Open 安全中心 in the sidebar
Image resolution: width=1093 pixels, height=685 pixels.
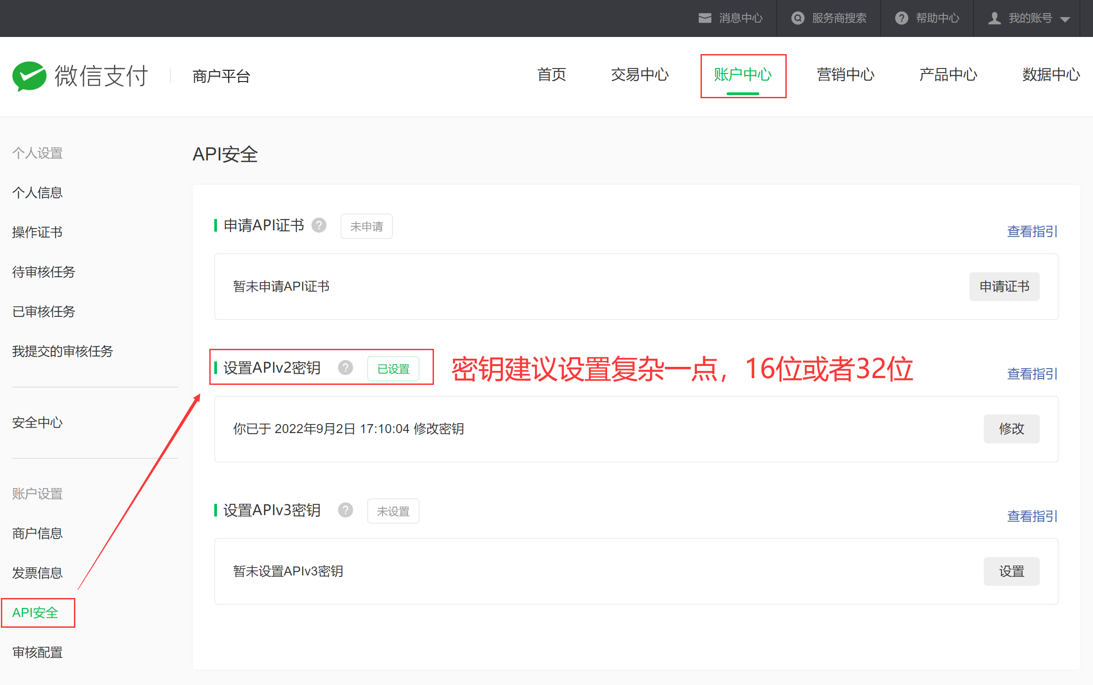coord(37,422)
